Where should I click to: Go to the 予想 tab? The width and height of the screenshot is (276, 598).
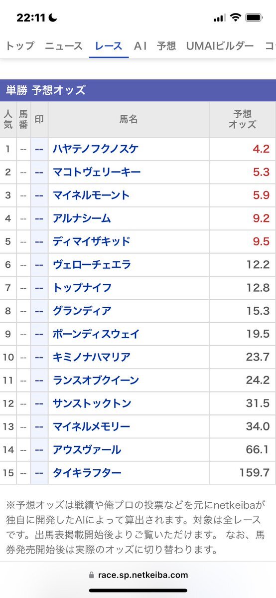click(166, 46)
